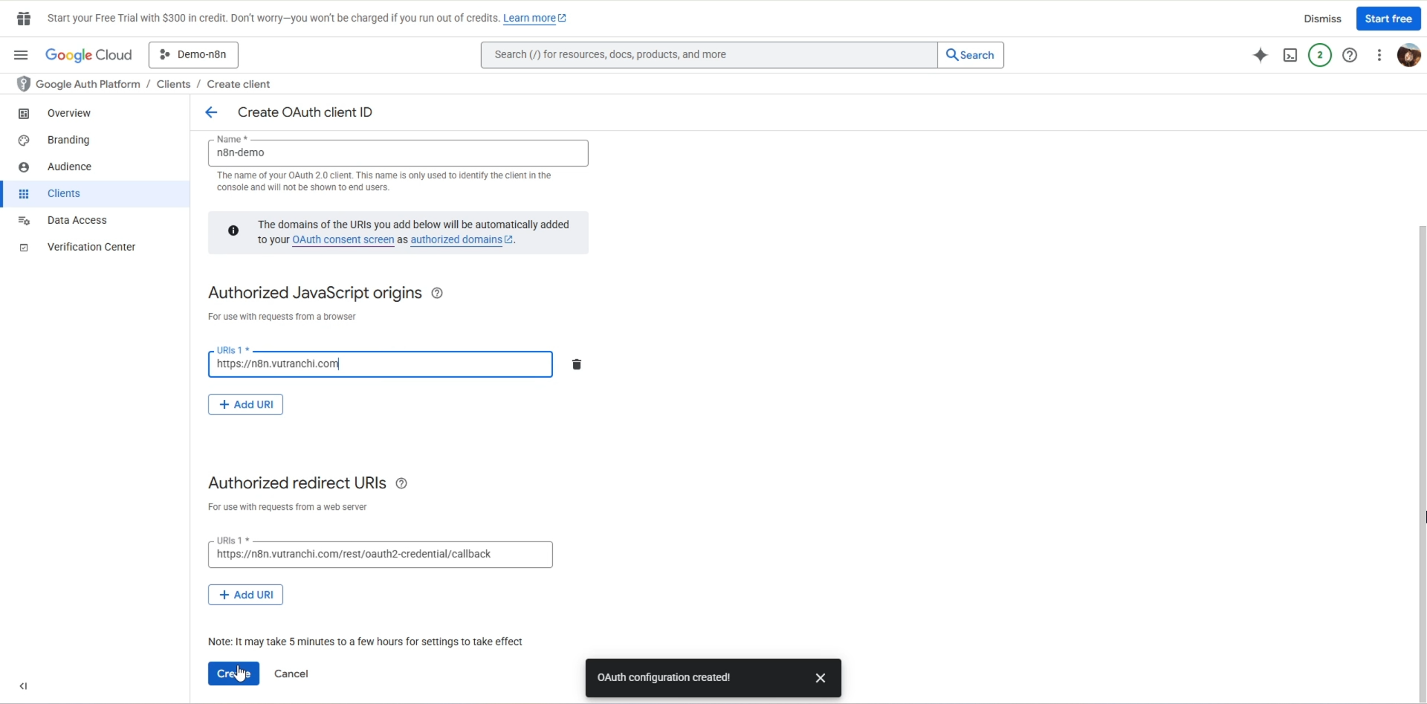Click the Search button
Image resolution: width=1427 pixels, height=704 pixels.
(x=971, y=55)
